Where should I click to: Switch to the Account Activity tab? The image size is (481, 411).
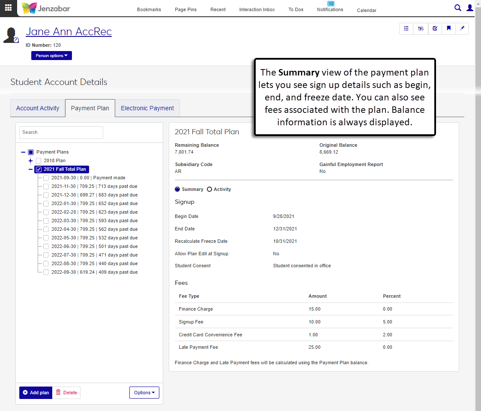(38, 108)
